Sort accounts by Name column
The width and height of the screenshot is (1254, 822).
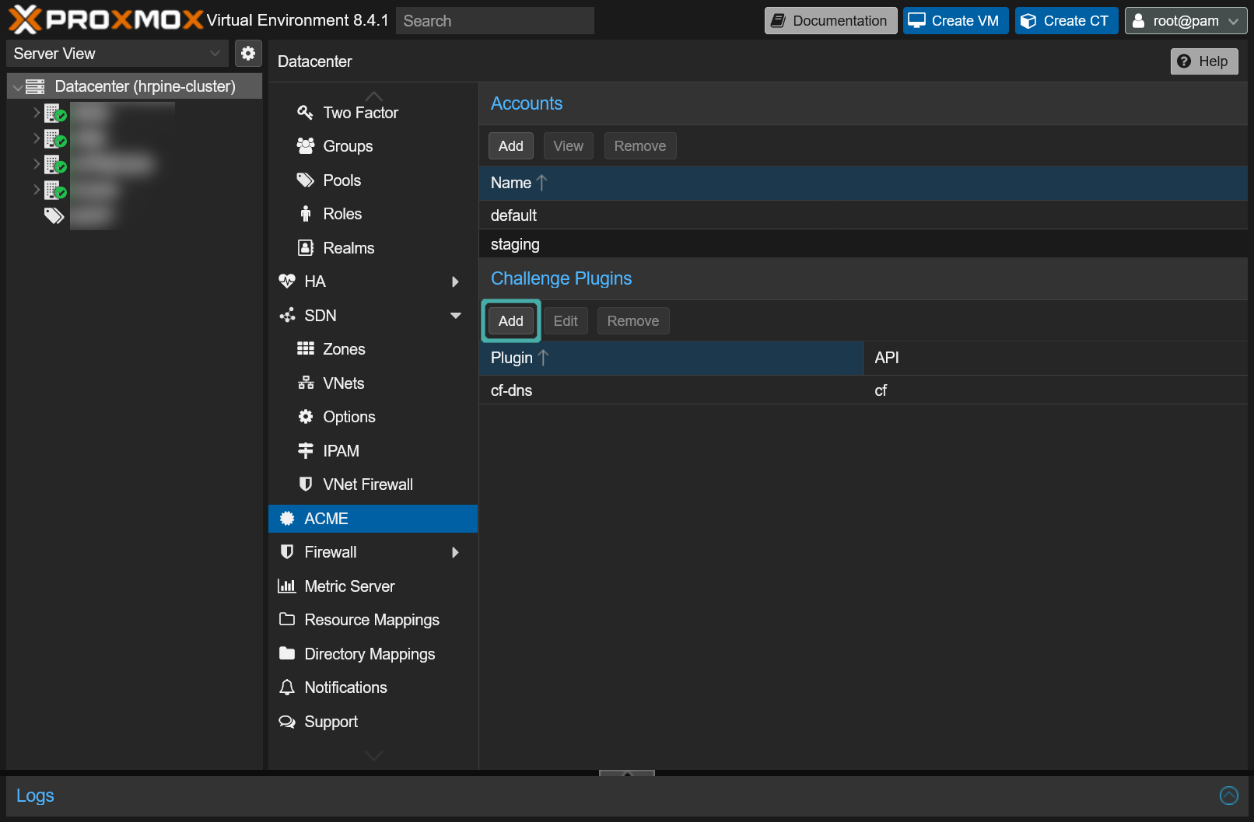pos(863,183)
